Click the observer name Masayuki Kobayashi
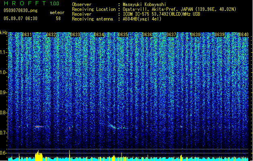 (144, 4)
